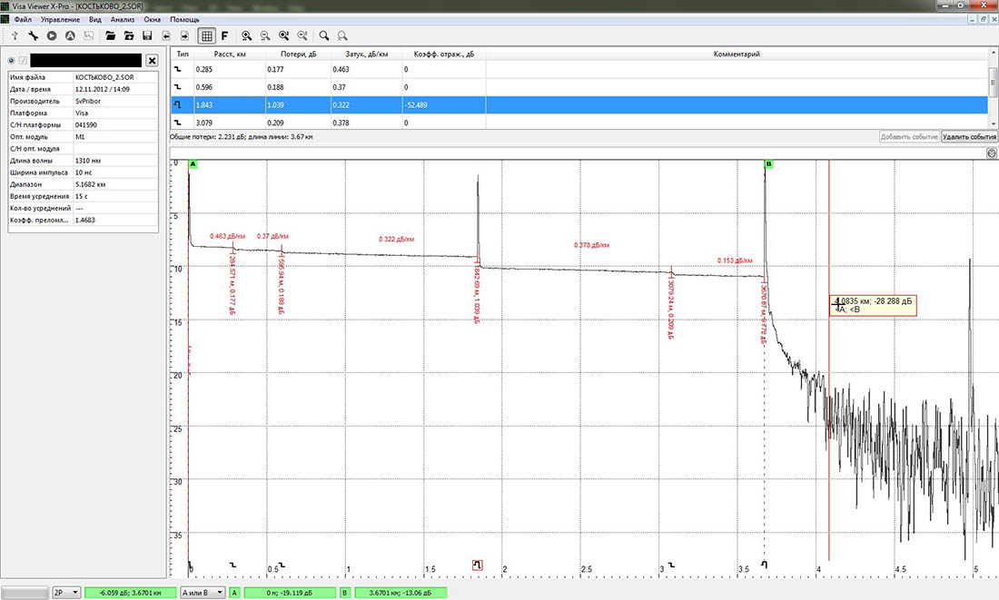Click the 'Удалить события' button
999x600 pixels.
(x=969, y=136)
